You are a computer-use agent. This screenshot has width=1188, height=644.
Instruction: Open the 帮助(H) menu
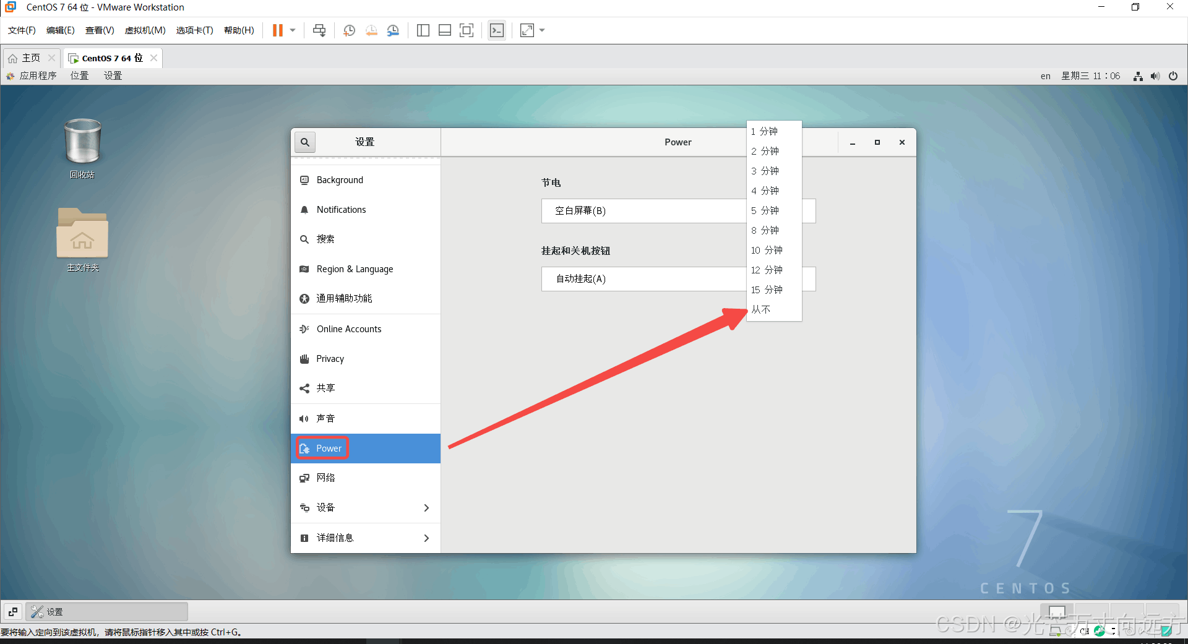(x=239, y=30)
